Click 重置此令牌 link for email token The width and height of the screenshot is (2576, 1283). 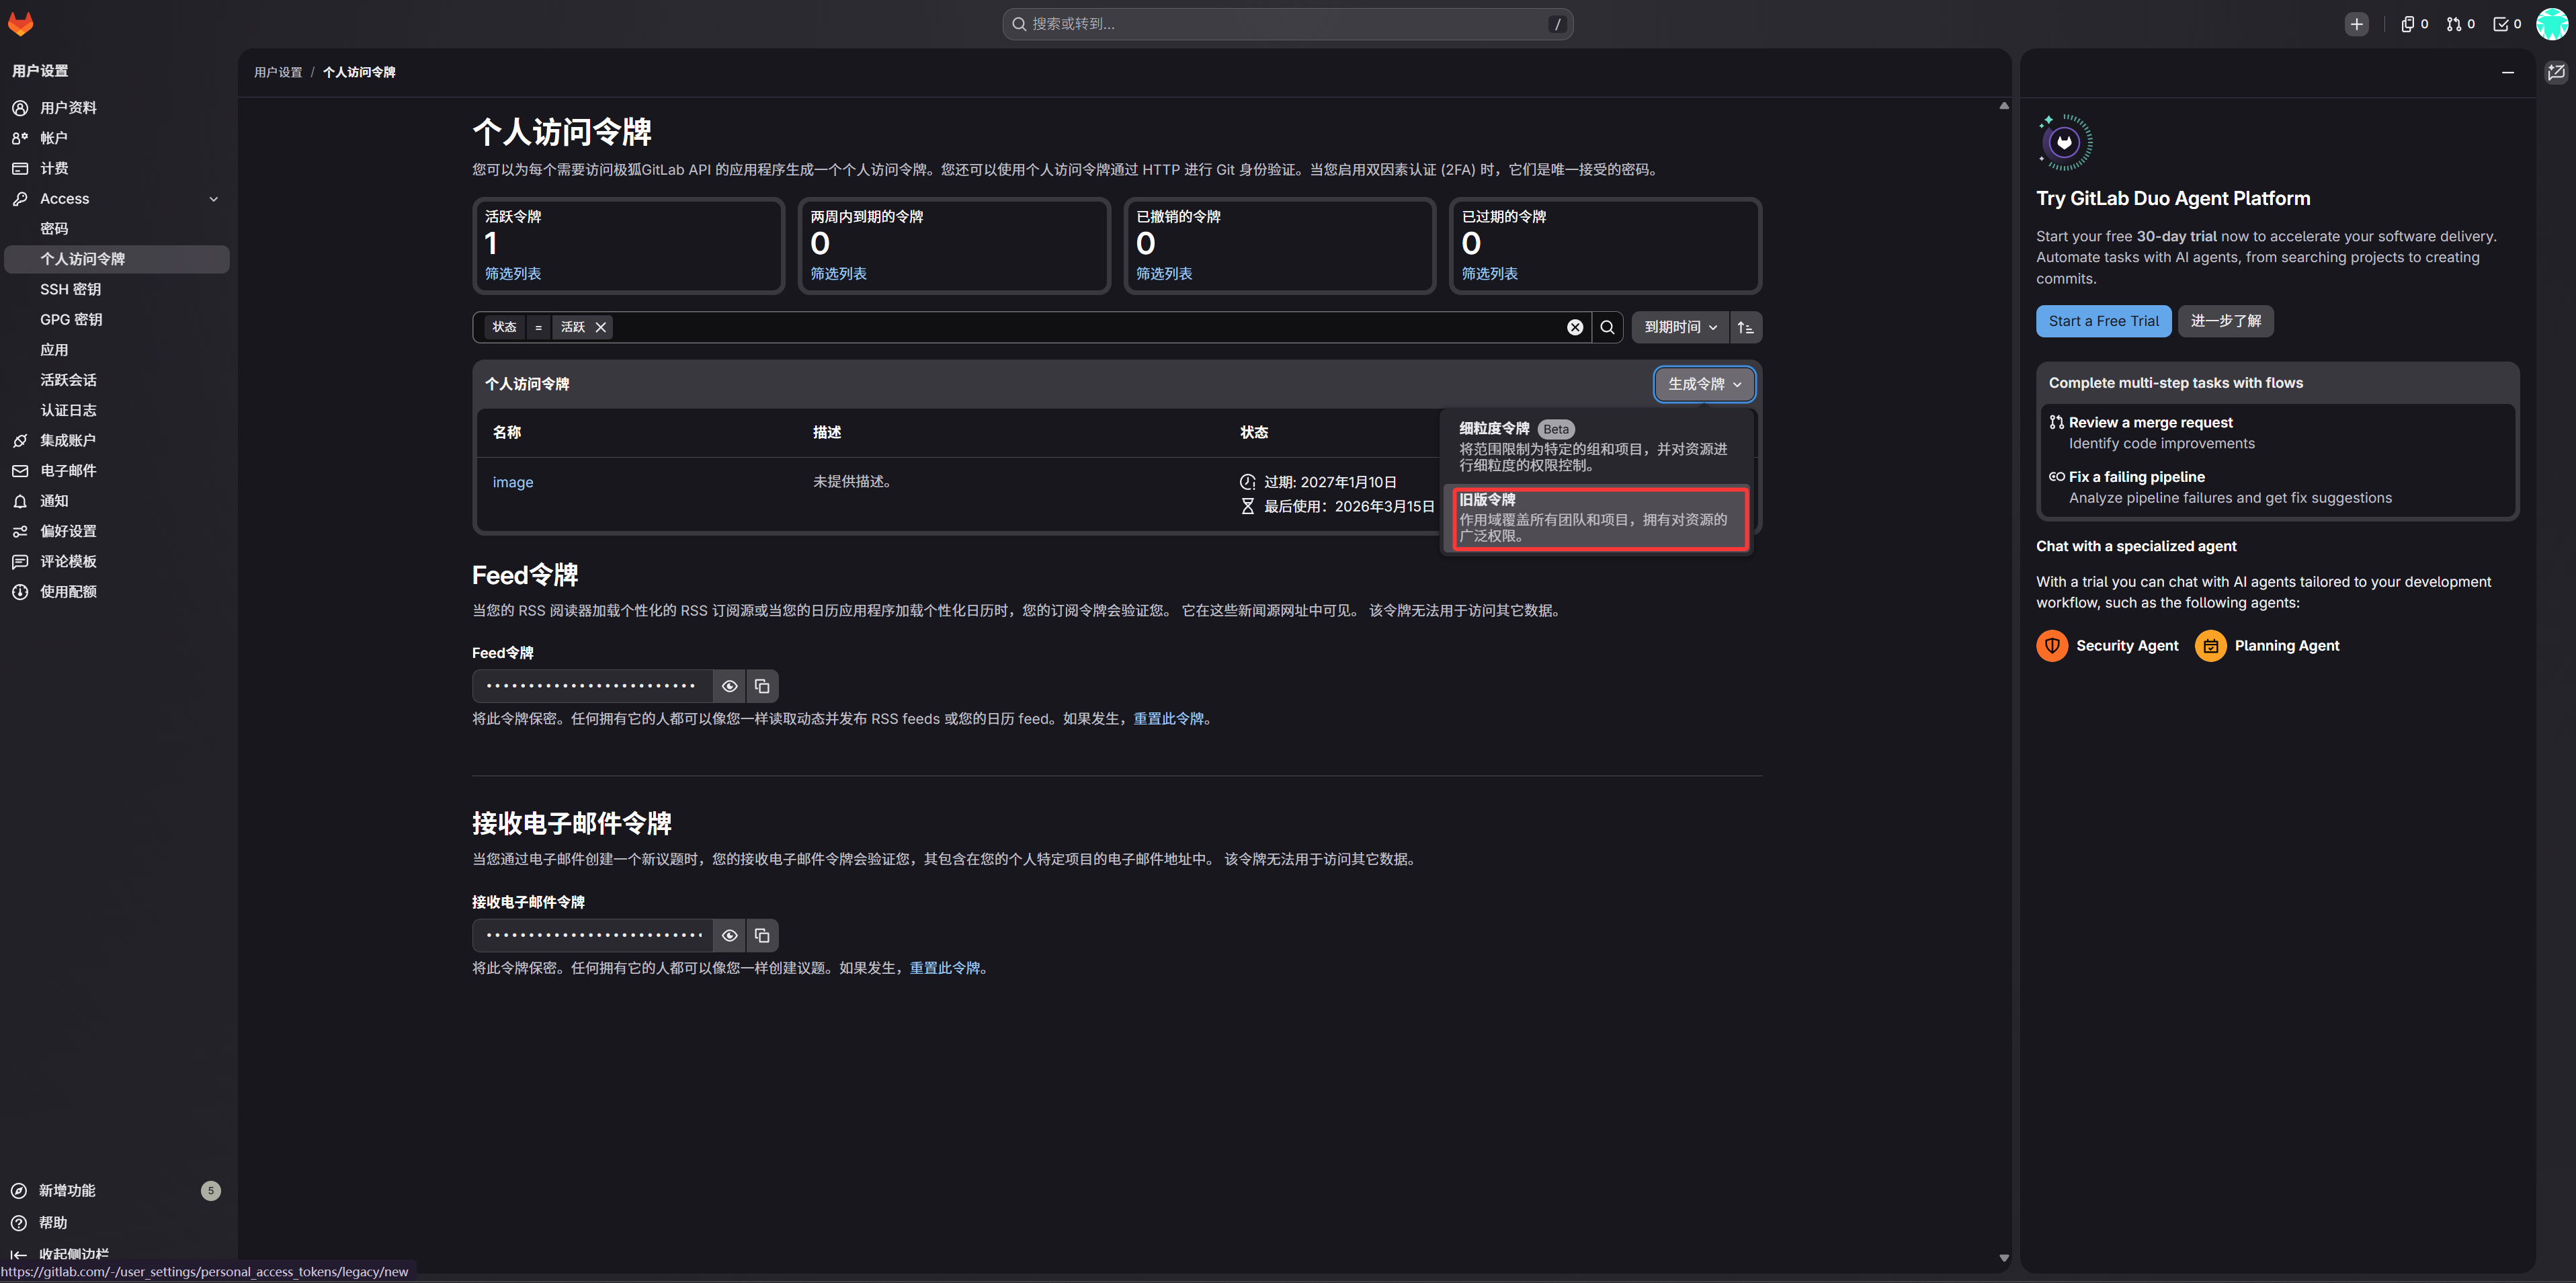944,968
